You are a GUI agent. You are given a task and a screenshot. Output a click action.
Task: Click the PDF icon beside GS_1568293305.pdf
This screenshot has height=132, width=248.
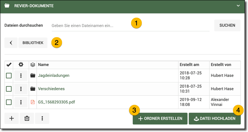coord(32,102)
